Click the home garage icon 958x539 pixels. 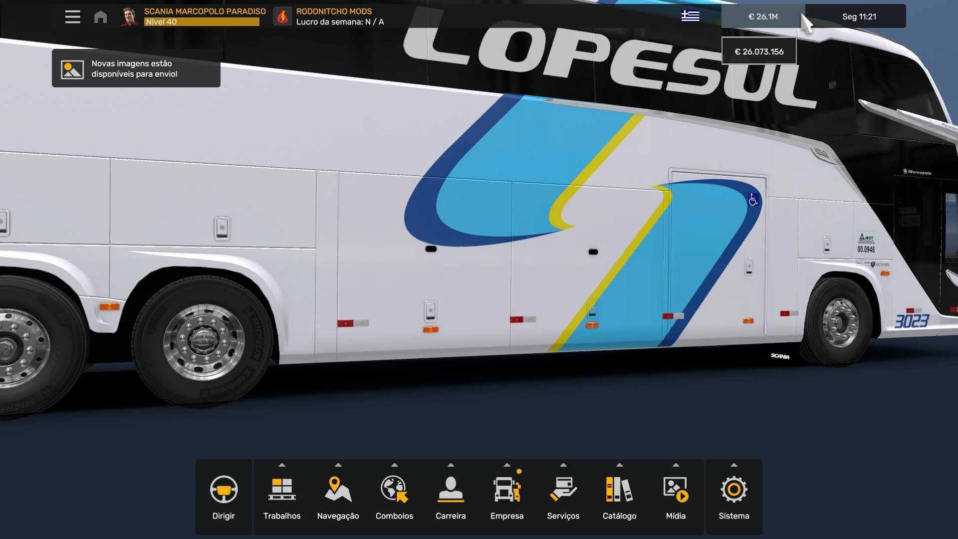(100, 17)
